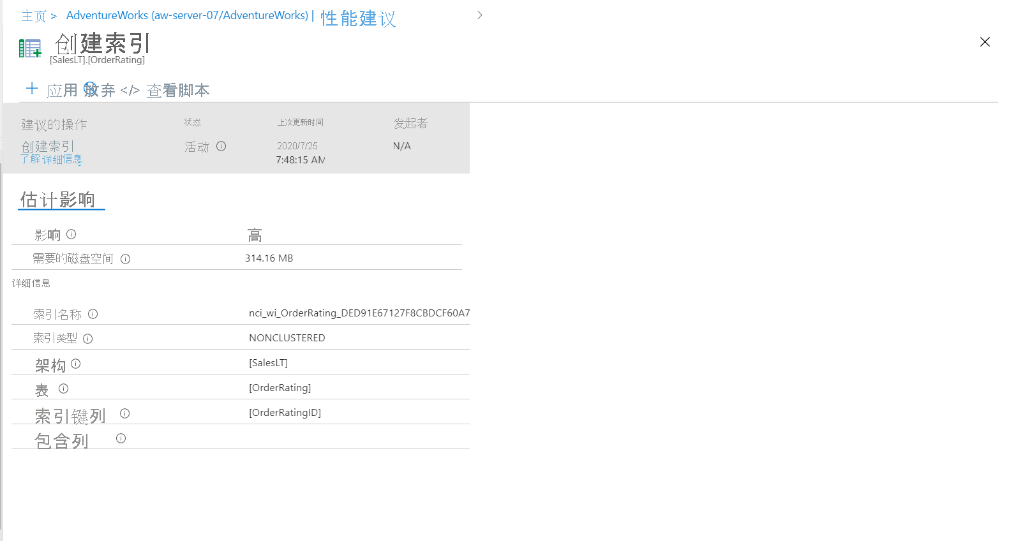Open the 了解详细信息 link
The image size is (1009, 541).
(x=51, y=159)
